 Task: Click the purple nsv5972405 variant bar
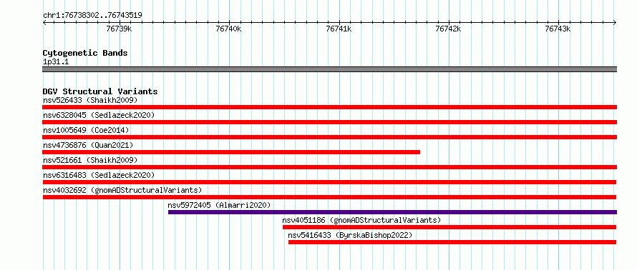pos(392,212)
